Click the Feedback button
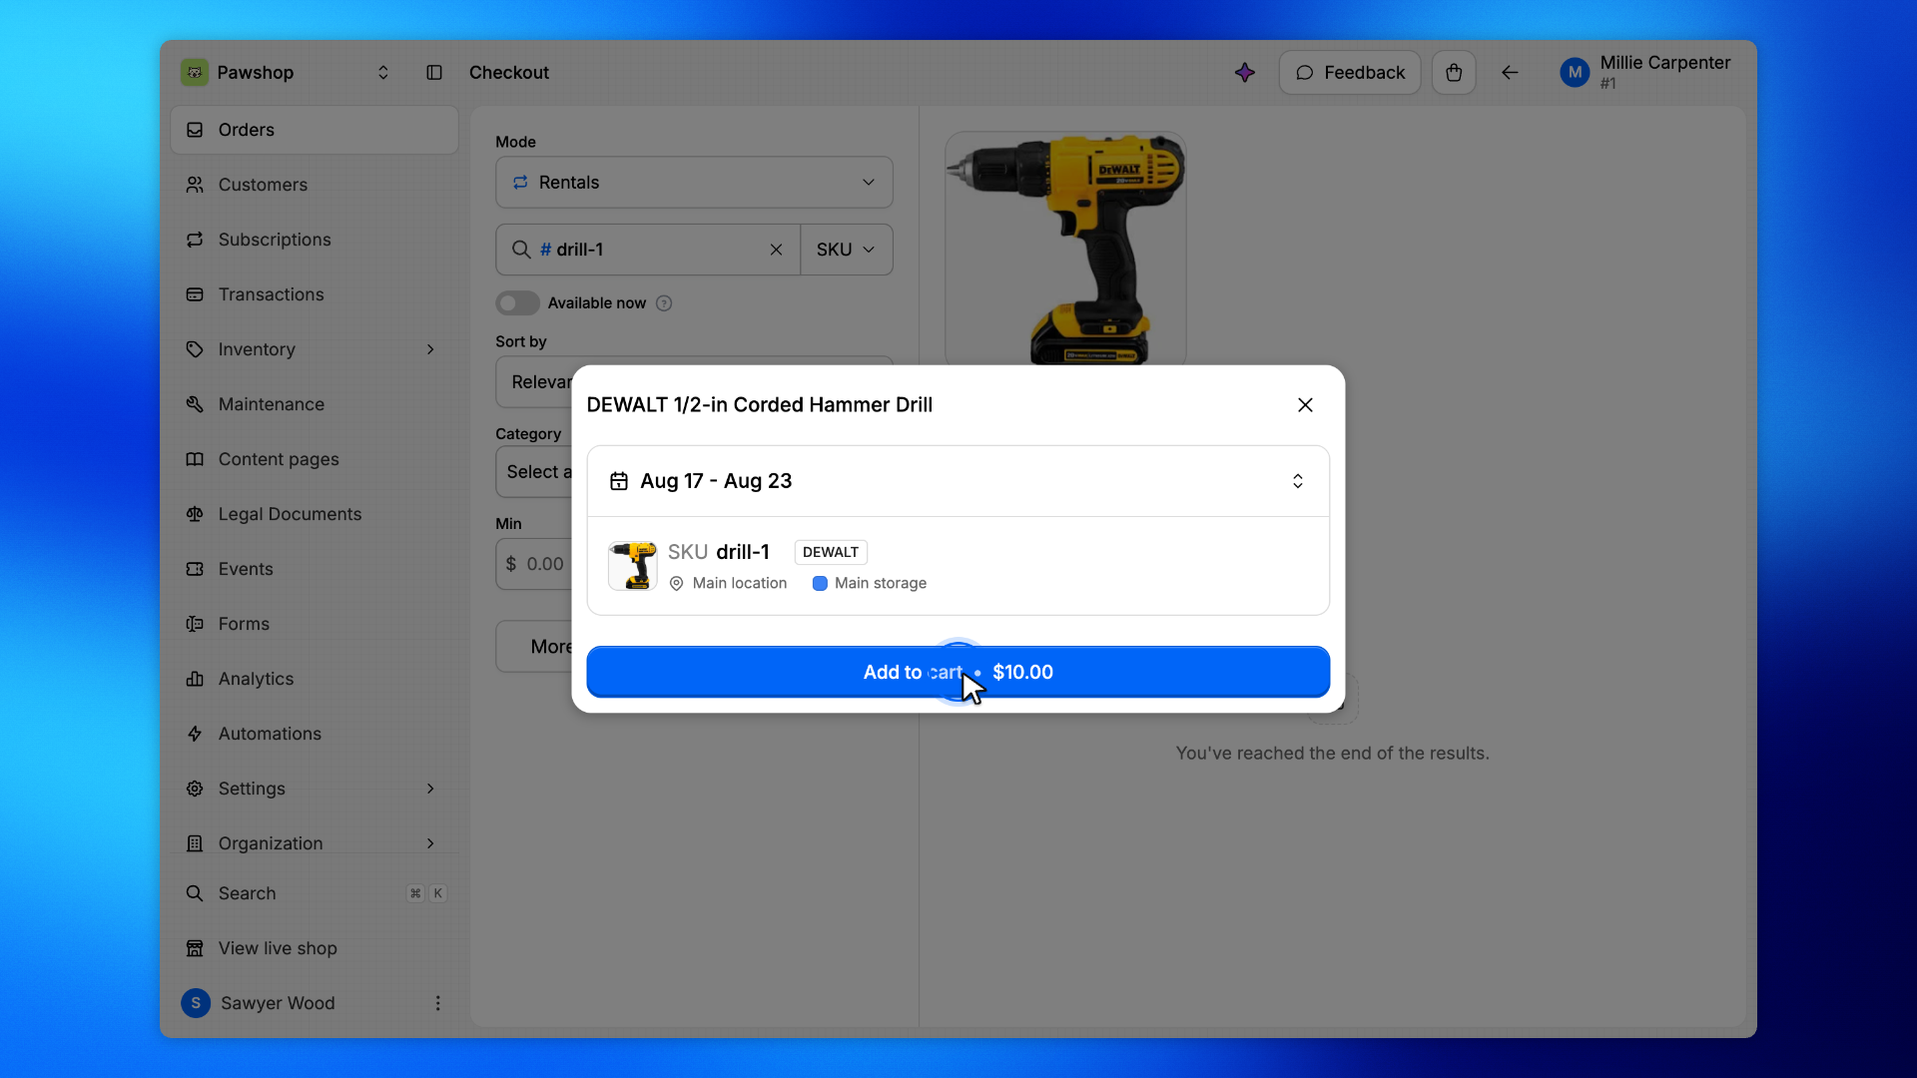Viewport: 1917px width, 1078px height. tap(1350, 73)
